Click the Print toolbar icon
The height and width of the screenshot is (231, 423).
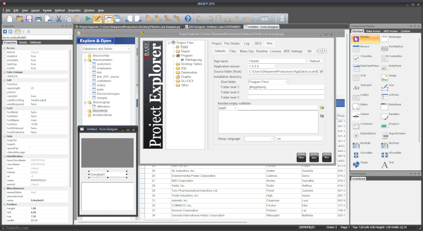click(x=39, y=19)
